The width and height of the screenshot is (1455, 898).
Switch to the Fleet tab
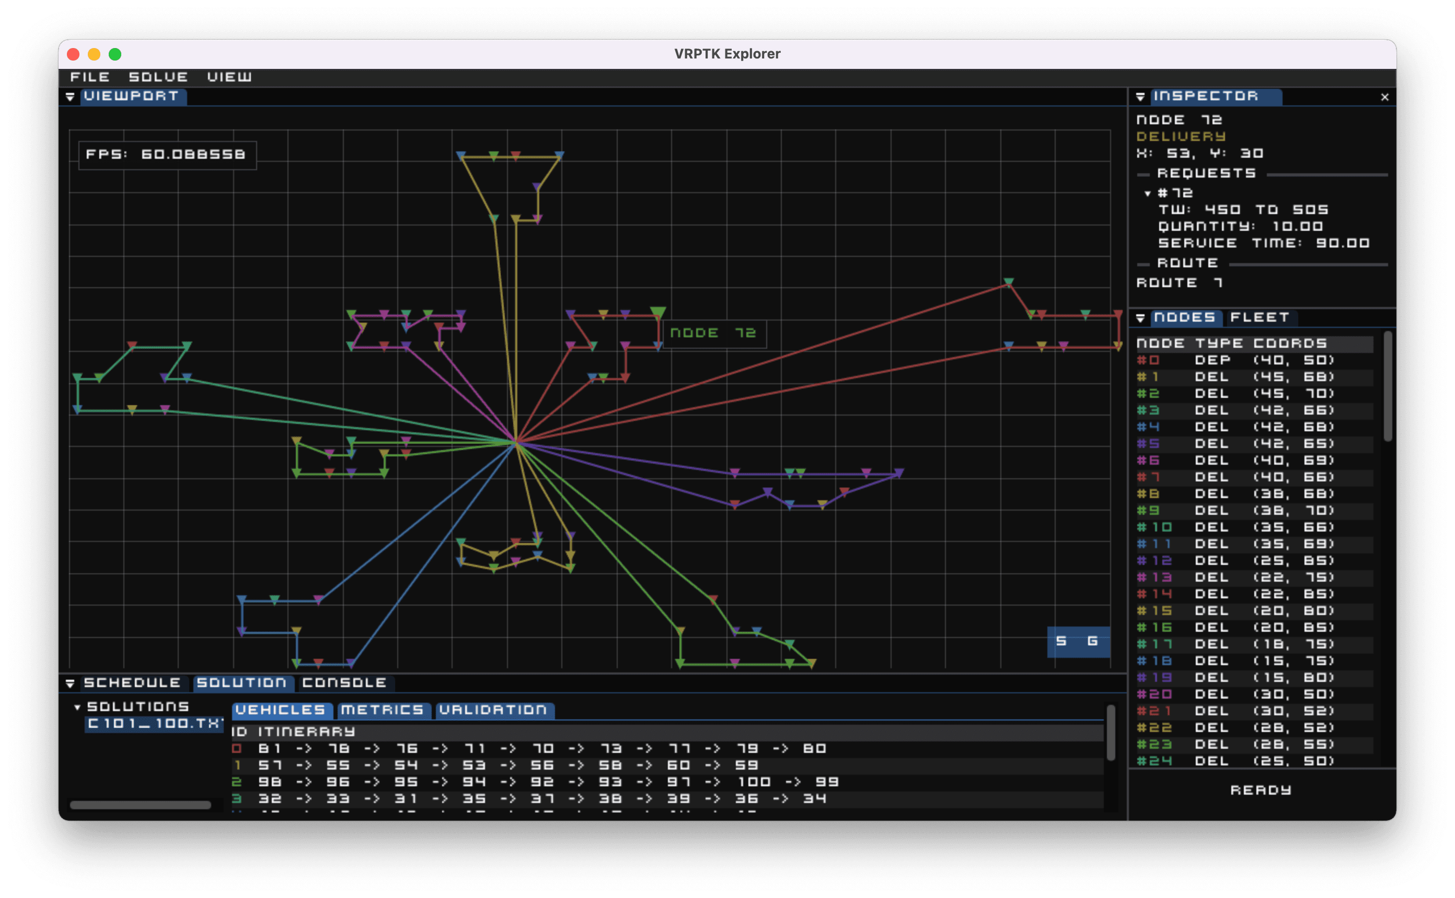[1259, 318]
